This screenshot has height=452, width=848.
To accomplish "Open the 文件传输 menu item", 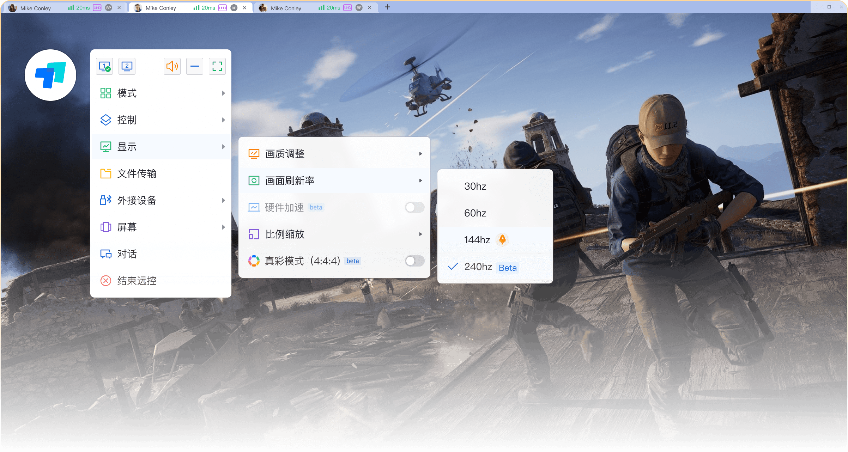I will click(x=137, y=173).
